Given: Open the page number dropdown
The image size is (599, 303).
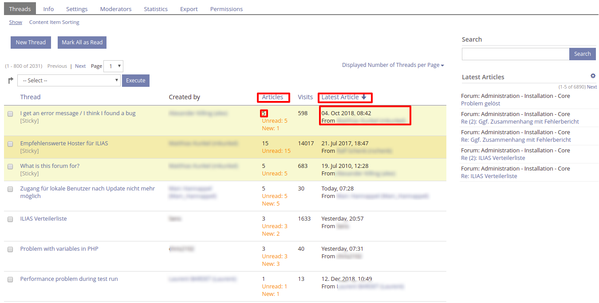Looking at the screenshot, I should point(113,66).
